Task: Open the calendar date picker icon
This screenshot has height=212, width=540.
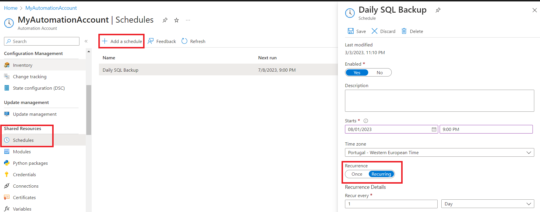Action: click(x=434, y=129)
